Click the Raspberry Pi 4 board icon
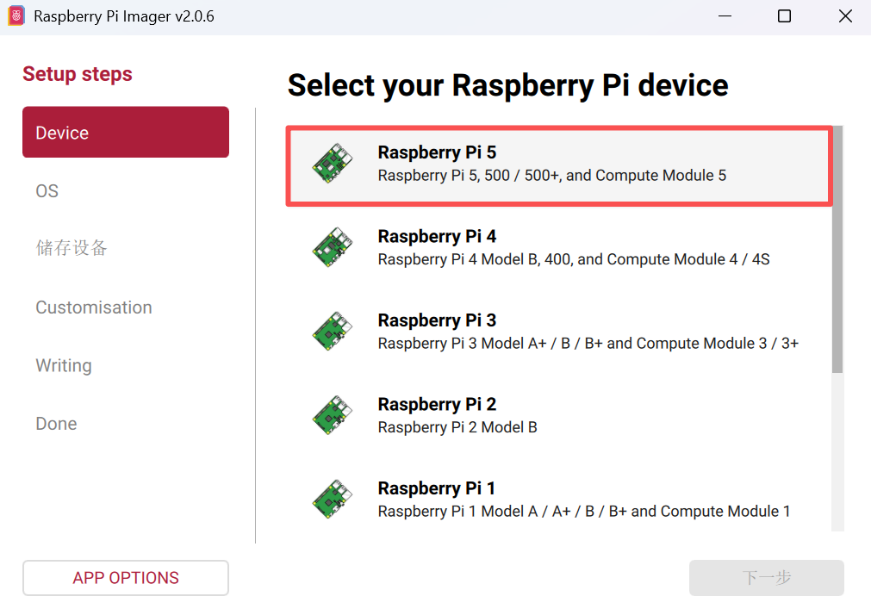 pyautogui.click(x=333, y=247)
